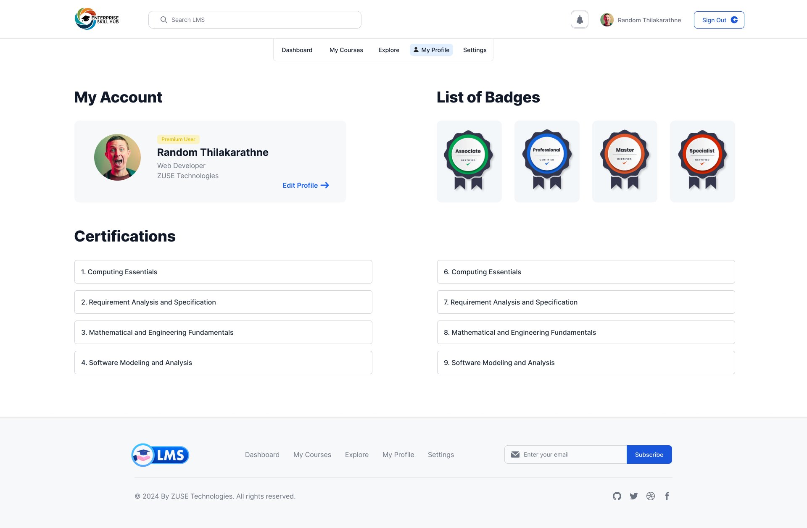The height and width of the screenshot is (528, 807).
Task: Open the Twitter footer link
Action: click(x=634, y=496)
